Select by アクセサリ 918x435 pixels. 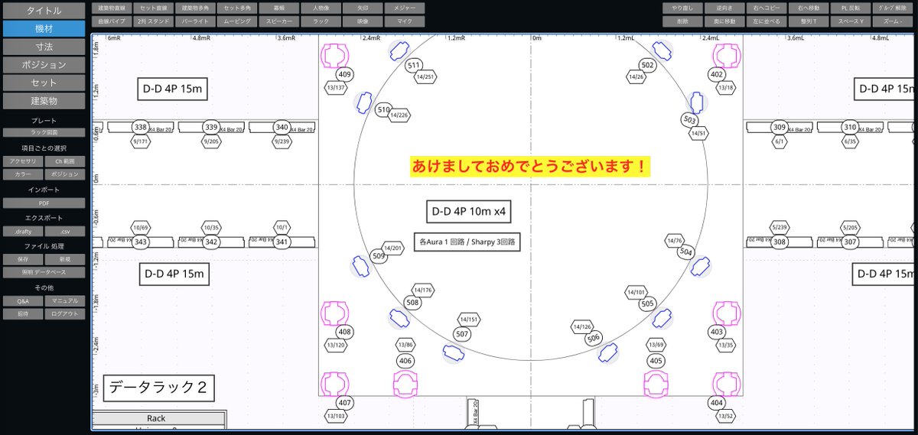23,161
